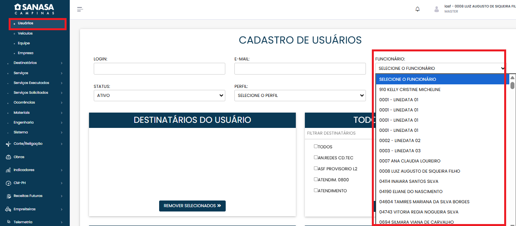Image resolution: width=516 pixels, height=226 pixels.
Task: Tick the ATENDIM. 0800 checkbox
Action: pos(316,179)
